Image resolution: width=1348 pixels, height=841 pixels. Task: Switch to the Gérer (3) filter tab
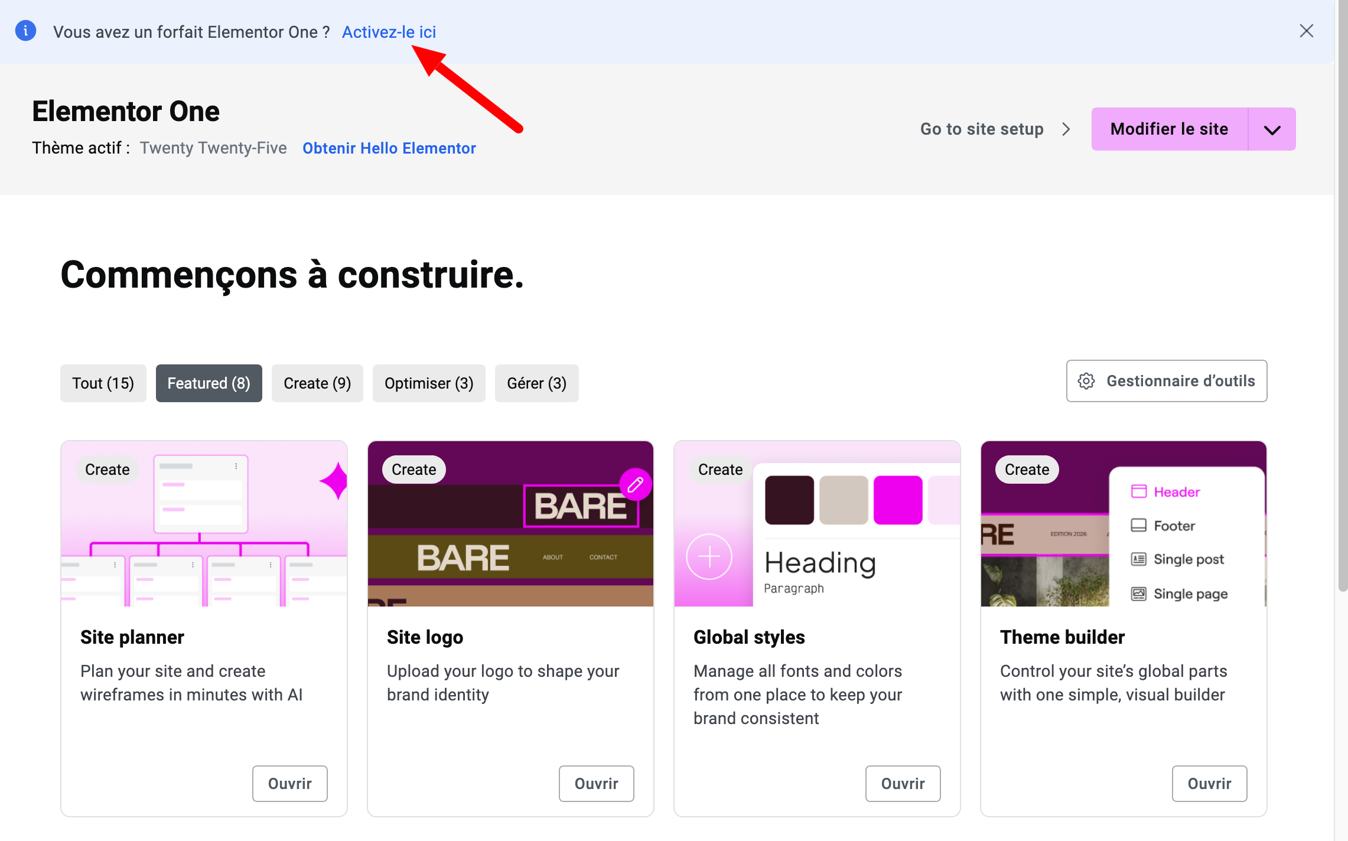pyautogui.click(x=536, y=383)
